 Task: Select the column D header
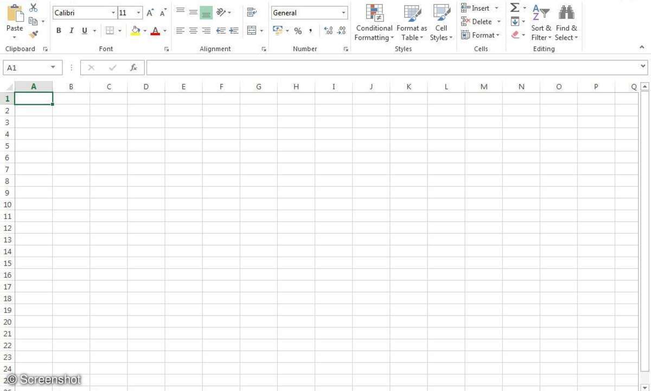coord(146,87)
